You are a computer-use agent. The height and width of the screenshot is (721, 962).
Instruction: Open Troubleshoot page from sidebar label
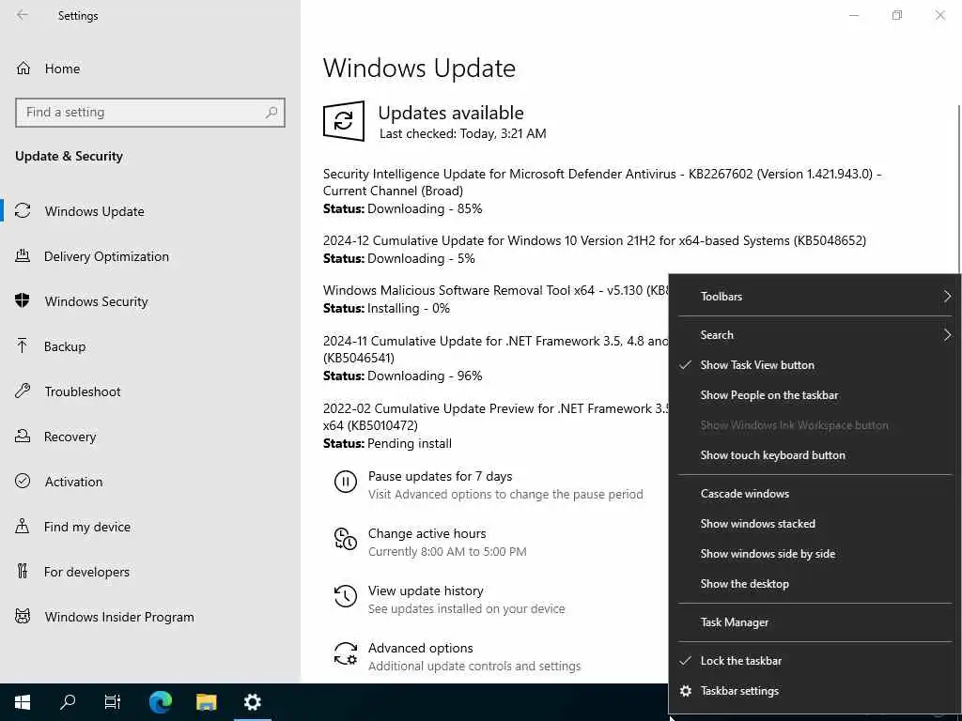(83, 391)
